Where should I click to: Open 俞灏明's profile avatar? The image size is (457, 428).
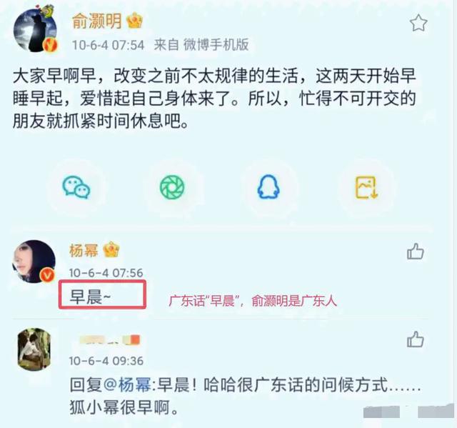pyautogui.click(x=36, y=29)
